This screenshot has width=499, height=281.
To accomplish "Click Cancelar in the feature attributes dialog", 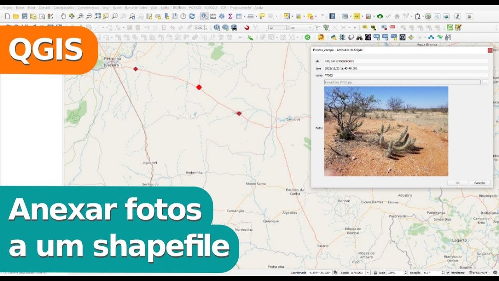I will pyautogui.click(x=480, y=183).
